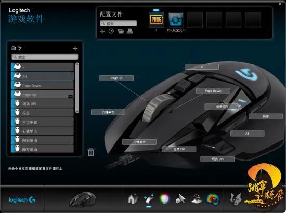The height and width of the screenshot is (213, 286).
Task: Open the lighting settings bulb icon
Action: (x=164, y=199)
